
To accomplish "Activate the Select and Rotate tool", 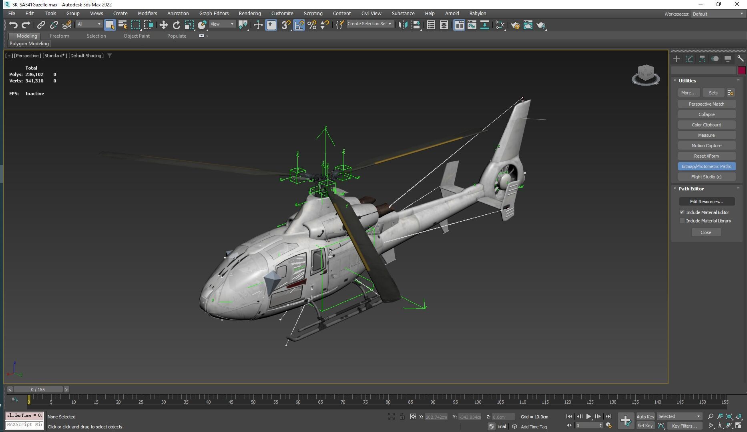I will [176, 25].
